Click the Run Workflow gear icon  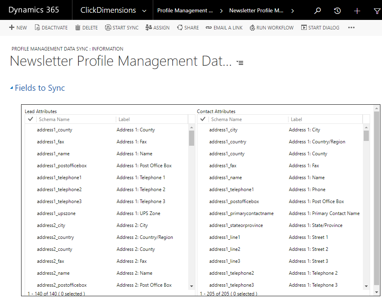[x=252, y=27]
